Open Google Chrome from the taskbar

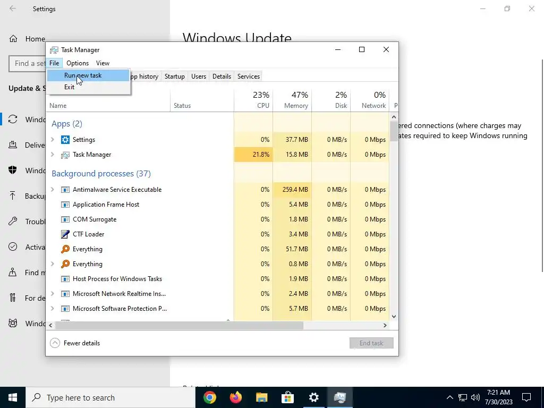209,397
